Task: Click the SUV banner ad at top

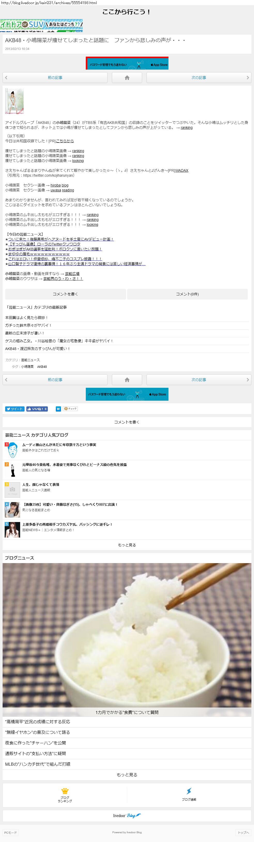Action: (x=41, y=26)
